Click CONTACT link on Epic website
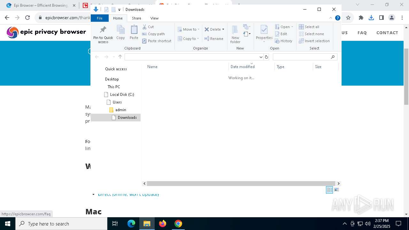This screenshot has height=230, width=409. click(387, 33)
